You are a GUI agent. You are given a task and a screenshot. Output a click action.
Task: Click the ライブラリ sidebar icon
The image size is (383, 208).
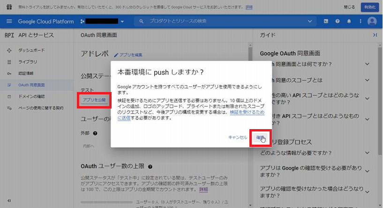point(9,62)
